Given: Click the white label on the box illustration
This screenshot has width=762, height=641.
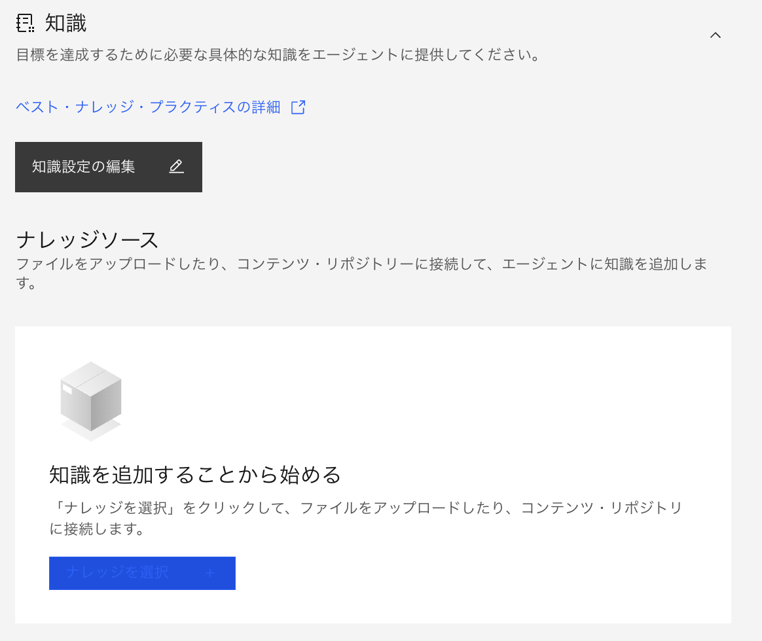Looking at the screenshot, I should (67, 390).
